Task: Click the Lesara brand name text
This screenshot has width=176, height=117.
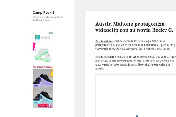Action: [x=45, y=37]
